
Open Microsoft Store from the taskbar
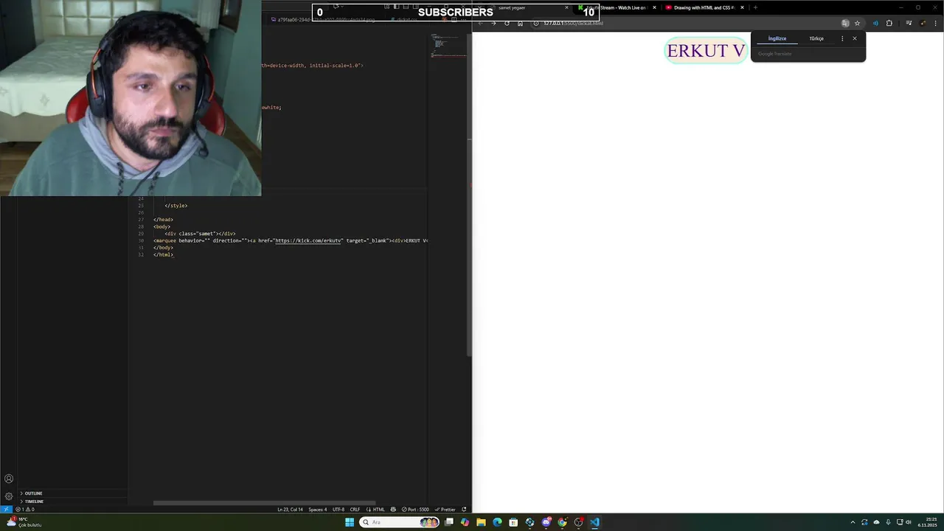coord(513,522)
